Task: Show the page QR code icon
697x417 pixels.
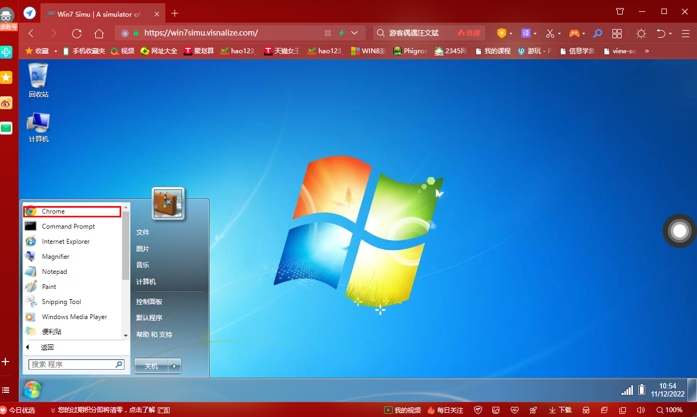Action: tap(327, 33)
